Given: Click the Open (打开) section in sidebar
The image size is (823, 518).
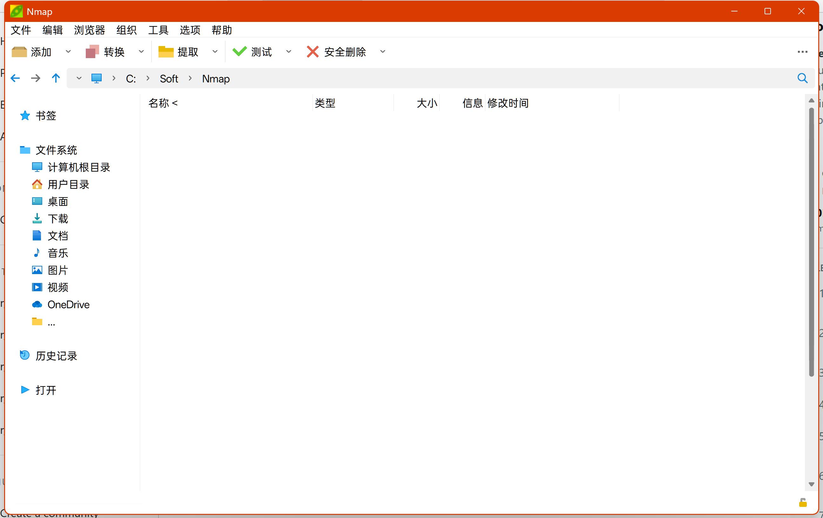Looking at the screenshot, I should click(38, 390).
